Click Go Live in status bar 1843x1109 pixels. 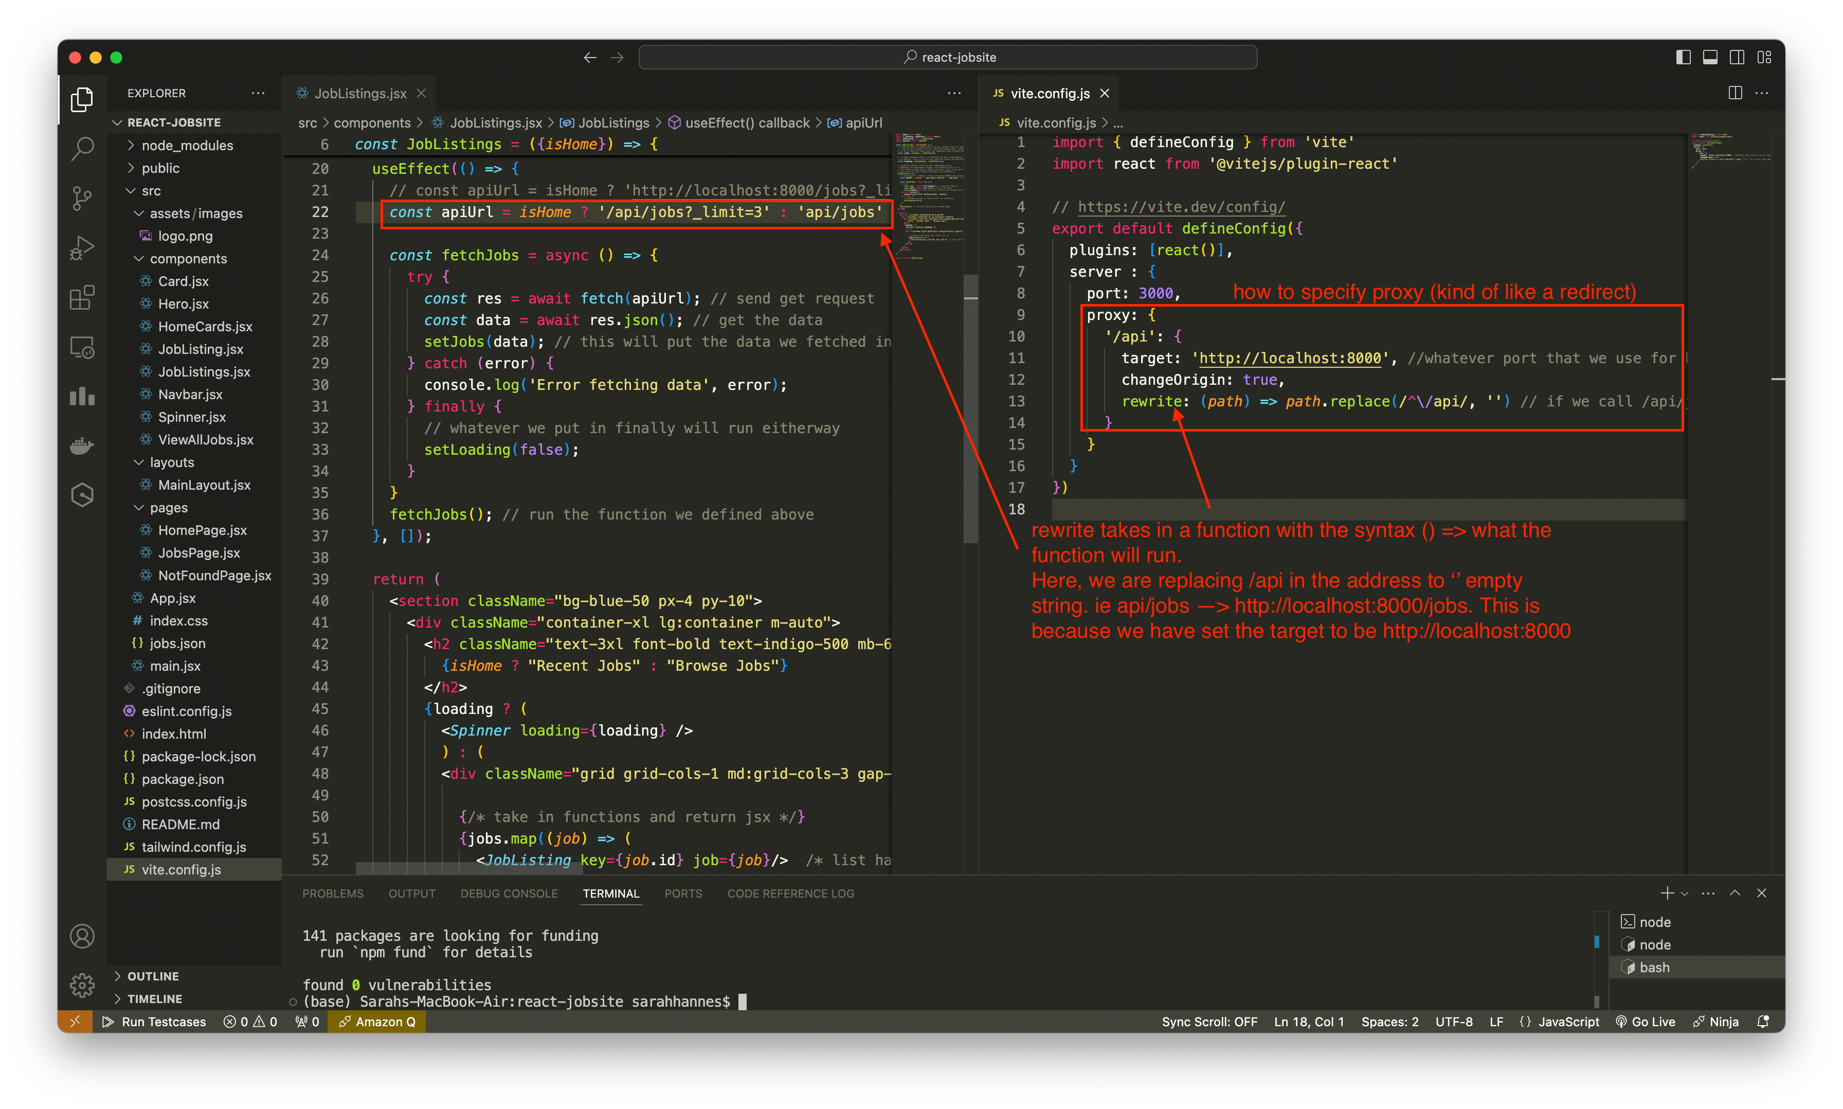tap(1645, 1022)
